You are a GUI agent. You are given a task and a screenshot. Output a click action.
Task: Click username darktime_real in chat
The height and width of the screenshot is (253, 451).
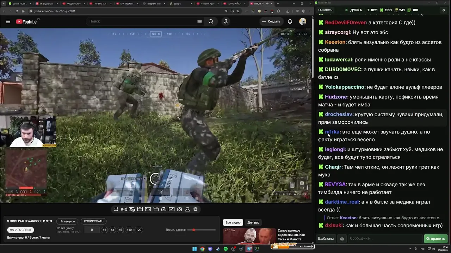coord(342,202)
